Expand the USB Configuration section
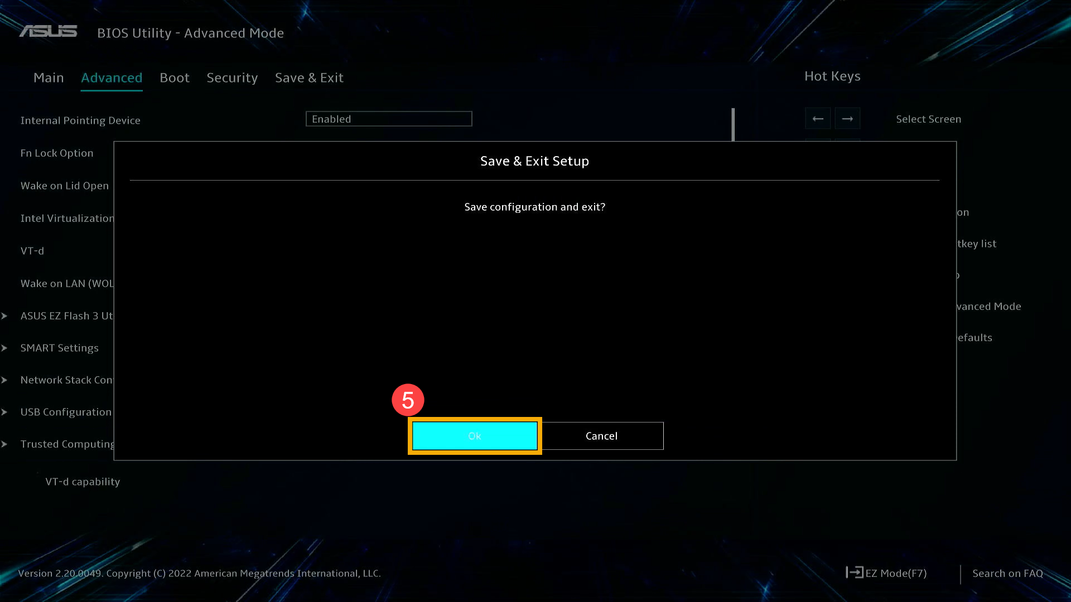 point(66,411)
